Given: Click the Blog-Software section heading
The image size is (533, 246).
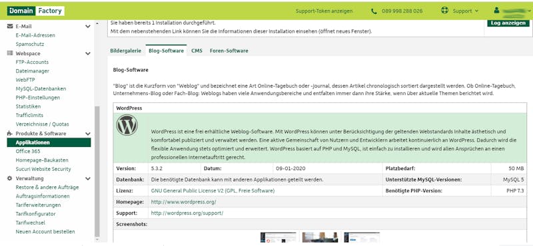Looking at the screenshot, I should (131, 70).
